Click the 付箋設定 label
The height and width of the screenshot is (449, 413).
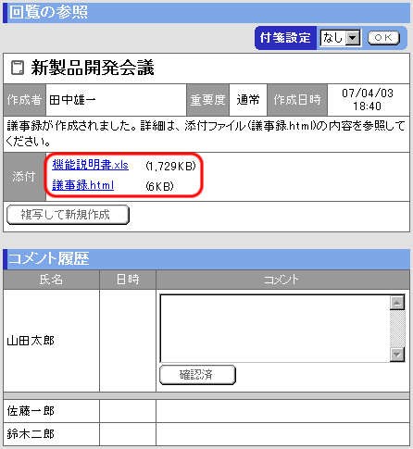coord(285,38)
